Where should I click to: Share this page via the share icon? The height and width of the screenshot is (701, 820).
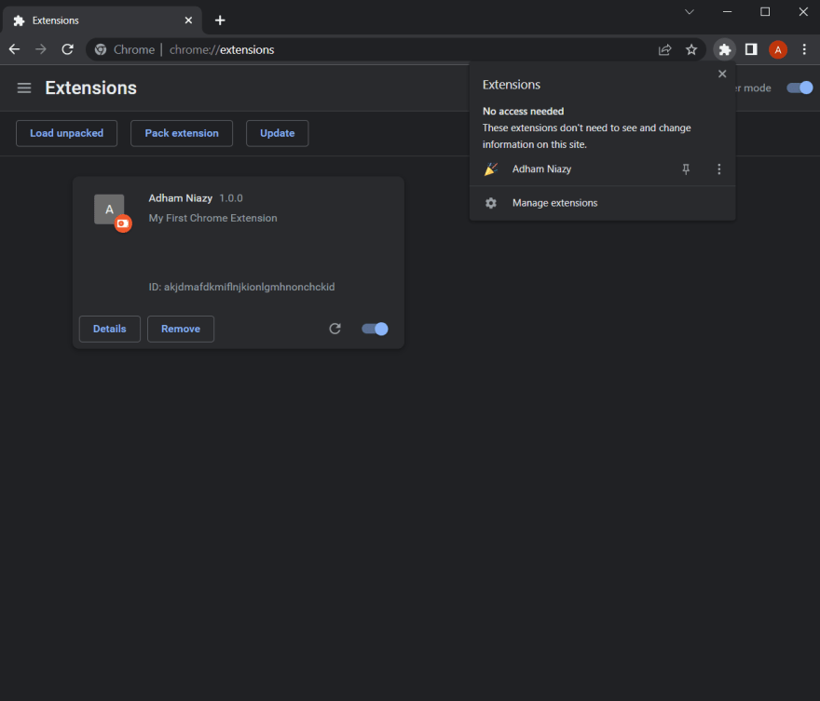(664, 49)
